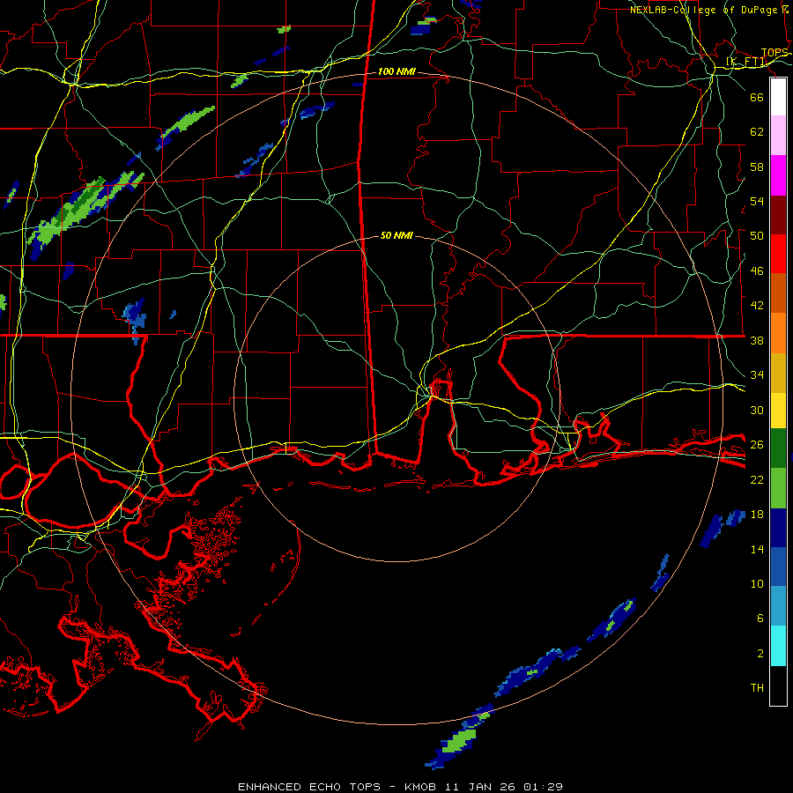Click the legend value 50
This screenshot has width=793, height=793.
coord(757,236)
